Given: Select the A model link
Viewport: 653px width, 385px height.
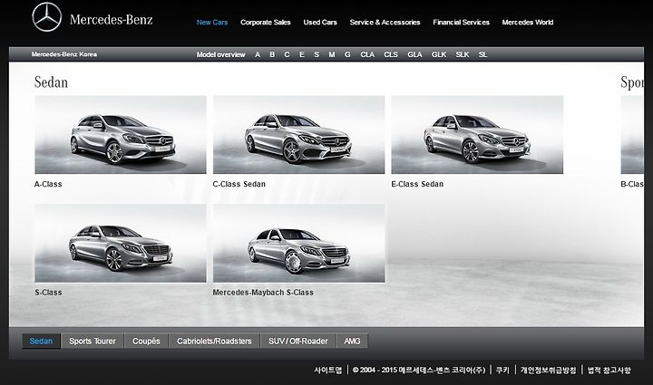Looking at the screenshot, I should point(258,54).
